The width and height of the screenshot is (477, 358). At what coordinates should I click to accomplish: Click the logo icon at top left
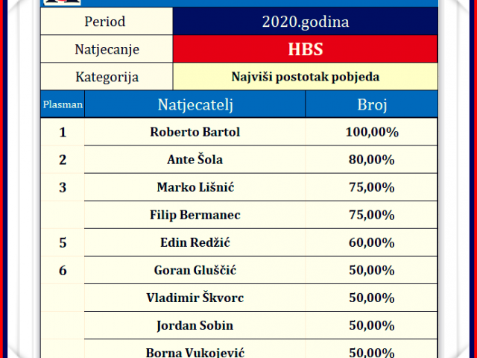click(x=63, y=2)
